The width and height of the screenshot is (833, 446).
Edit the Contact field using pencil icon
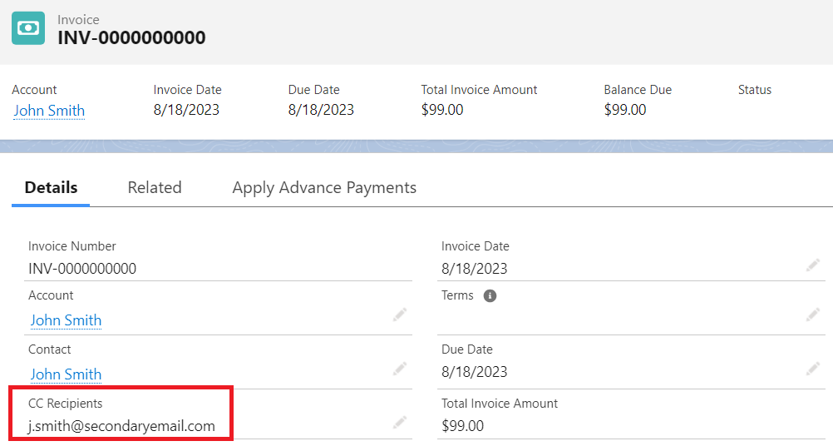tap(400, 368)
